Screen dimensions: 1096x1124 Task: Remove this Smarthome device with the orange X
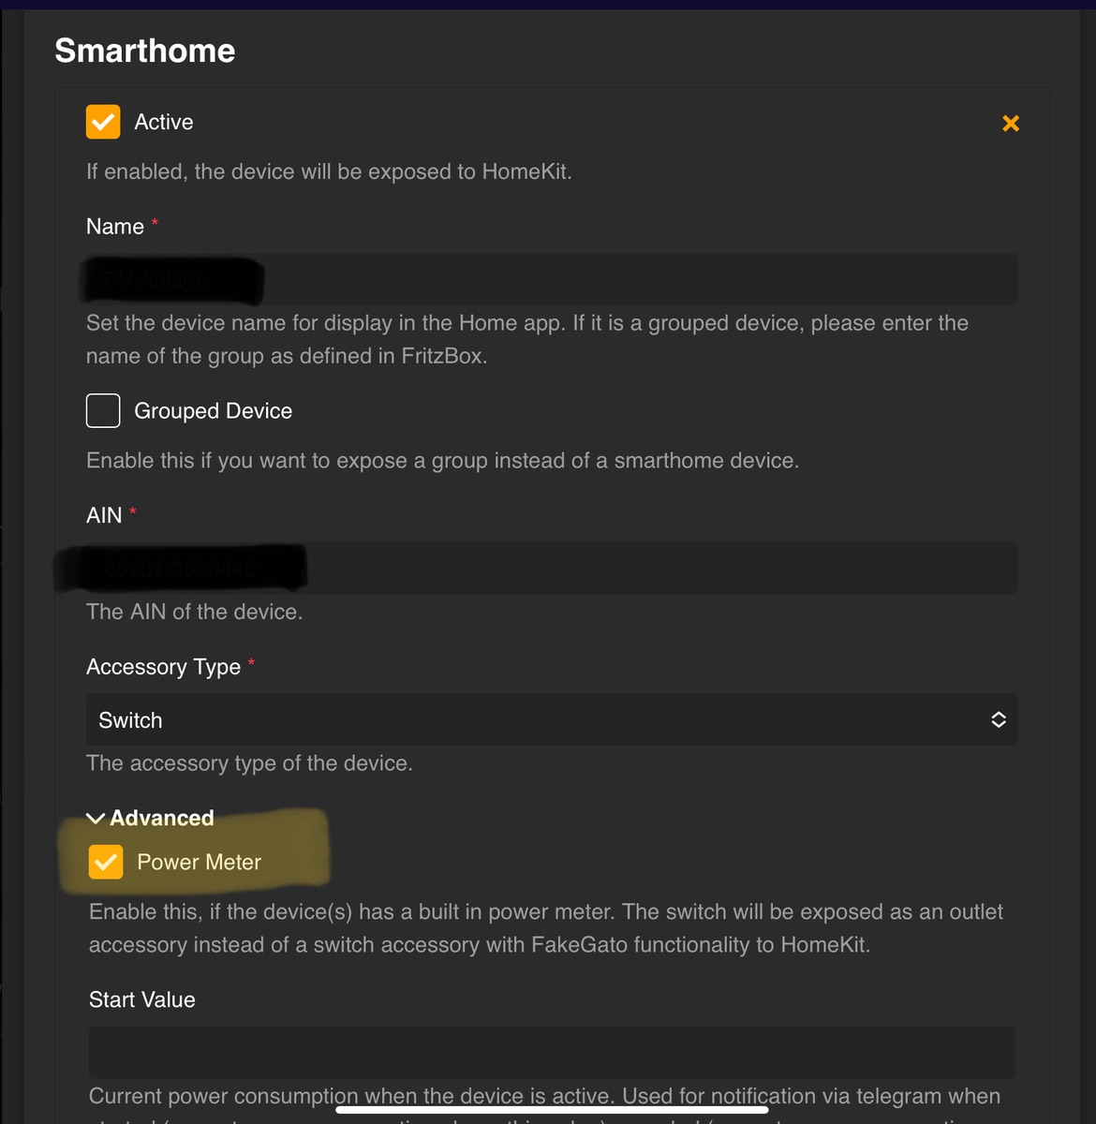[1011, 124]
